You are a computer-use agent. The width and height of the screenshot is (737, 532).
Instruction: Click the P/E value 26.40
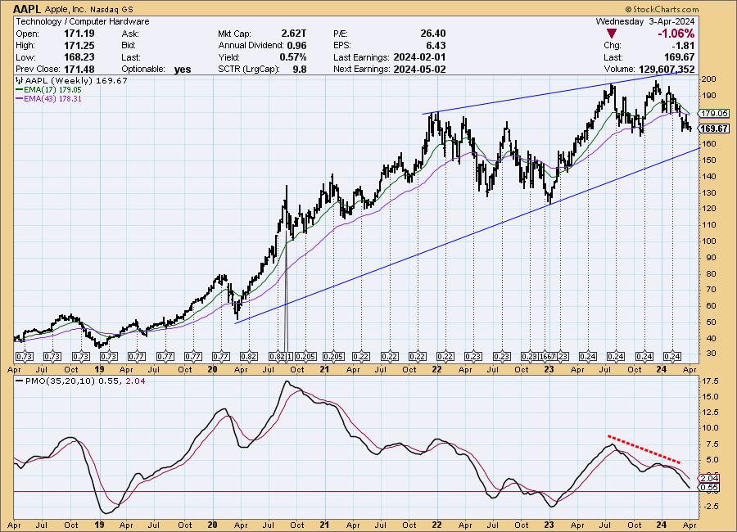(433, 34)
